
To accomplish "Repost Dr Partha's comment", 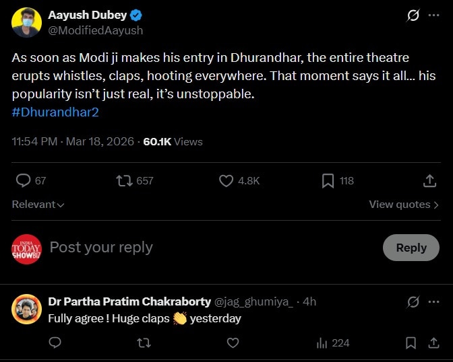I will pyautogui.click(x=144, y=343).
